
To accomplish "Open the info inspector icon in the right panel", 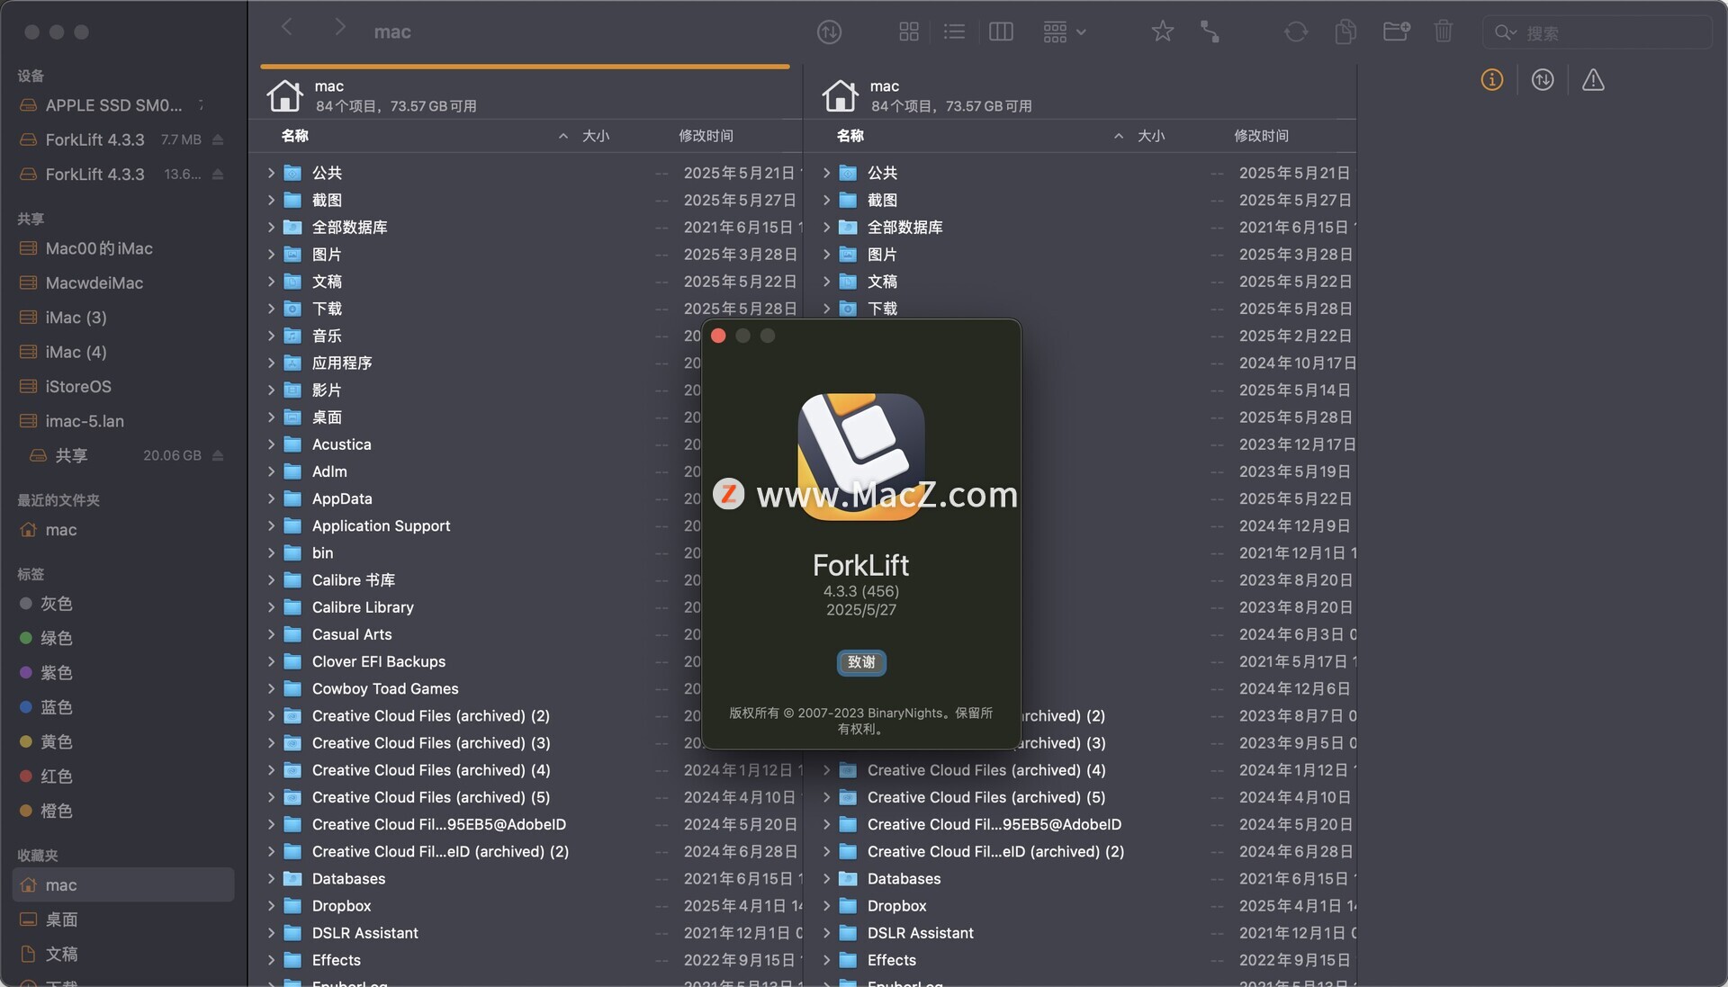I will point(1492,80).
